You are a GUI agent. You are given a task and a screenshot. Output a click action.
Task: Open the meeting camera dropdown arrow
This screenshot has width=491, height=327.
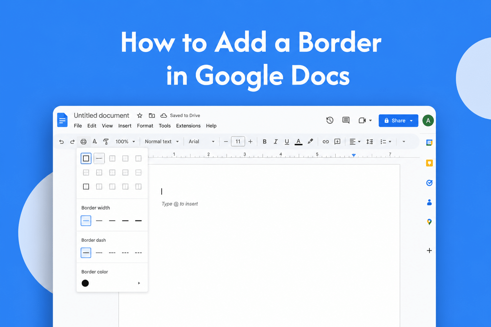coord(370,121)
